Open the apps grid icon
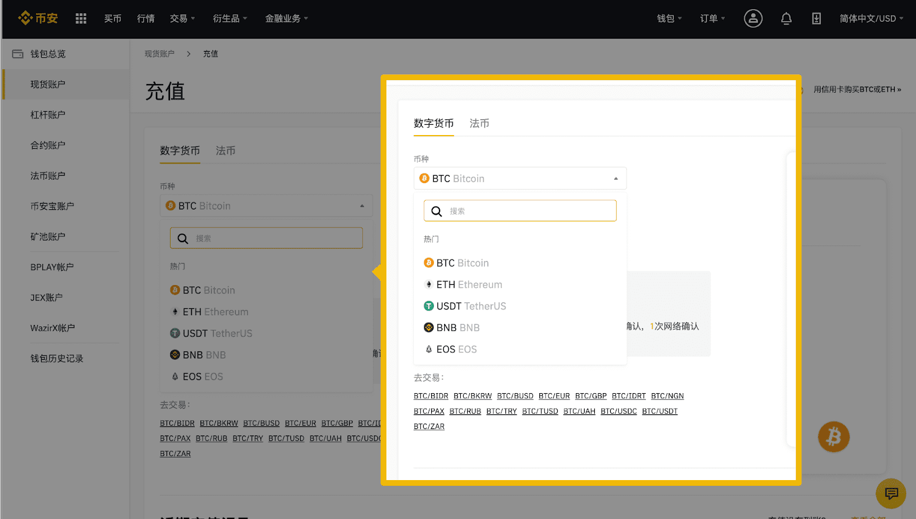 (81, 19)
